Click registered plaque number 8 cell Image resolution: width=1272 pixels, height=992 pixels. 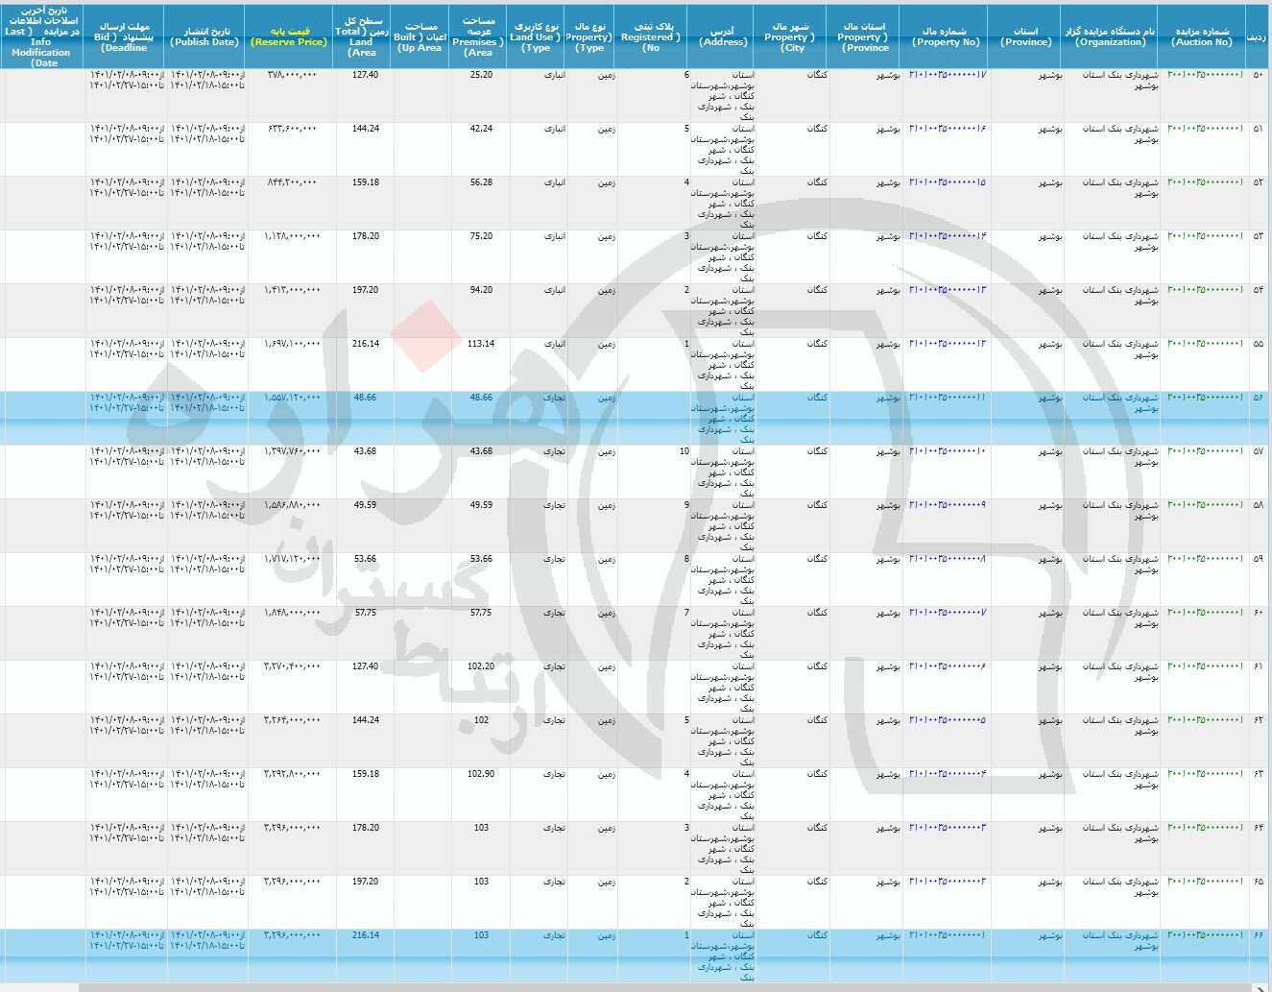coord(686,559)
